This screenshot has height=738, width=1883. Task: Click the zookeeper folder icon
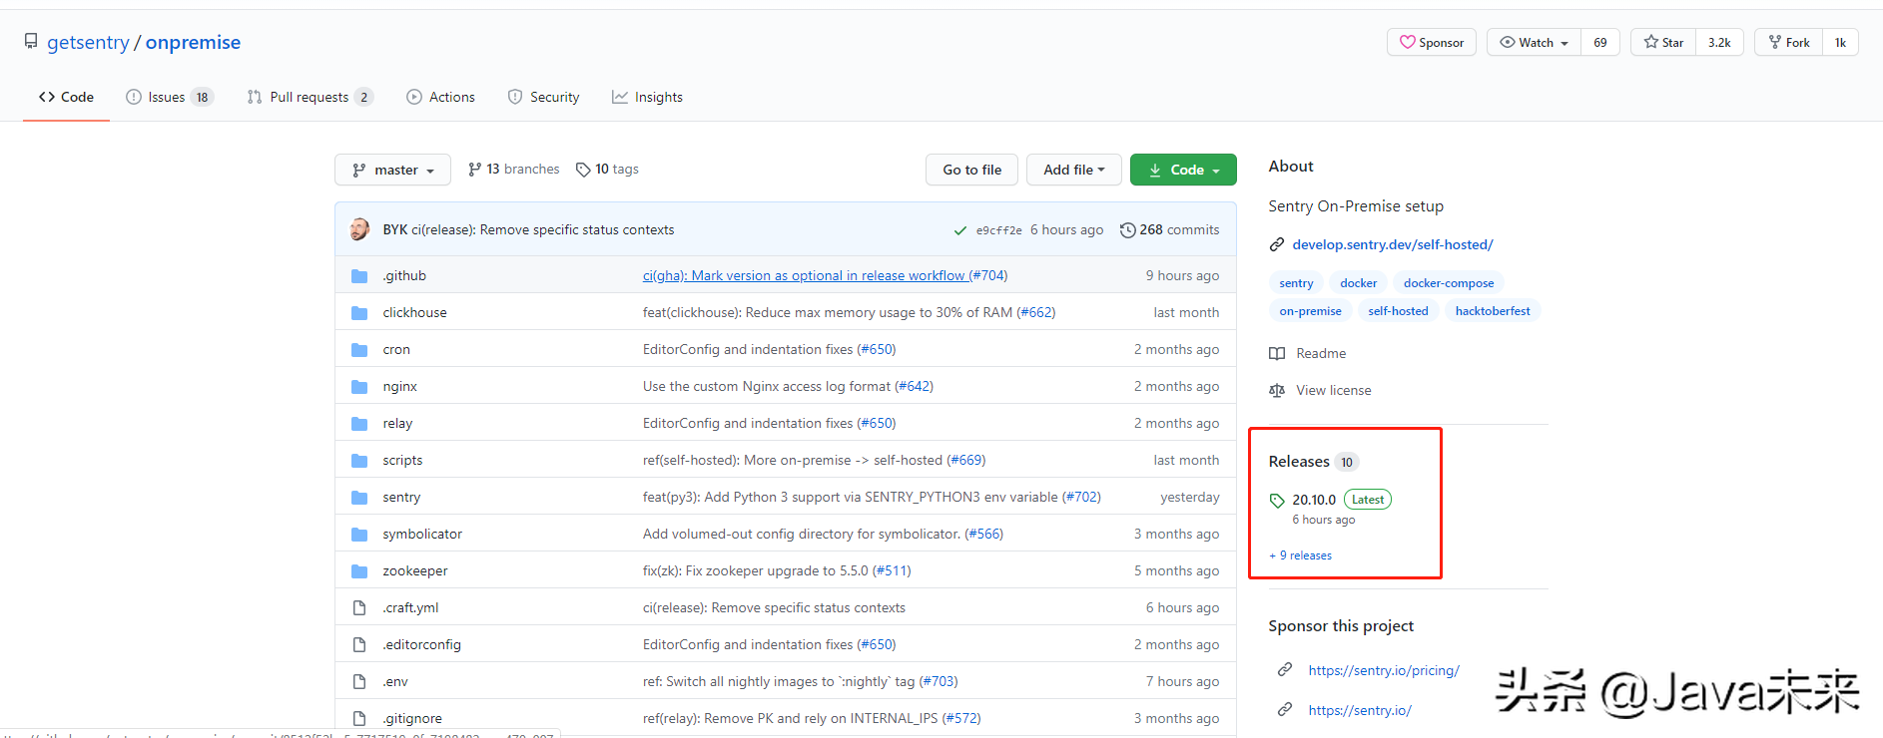359,571
